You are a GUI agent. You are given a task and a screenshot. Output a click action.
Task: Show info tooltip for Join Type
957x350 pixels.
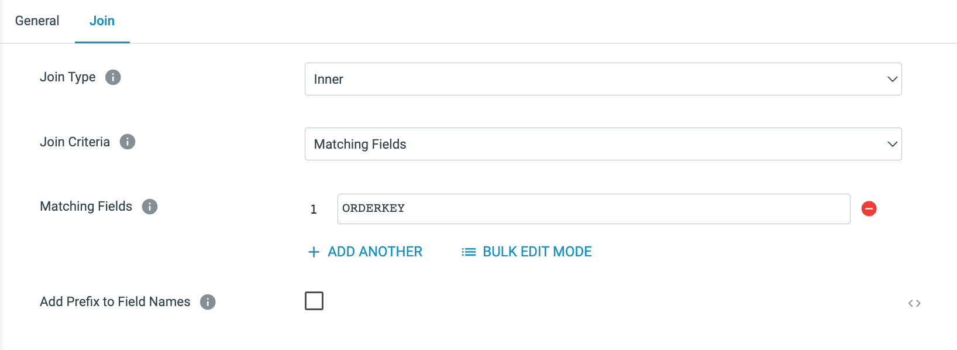click(113, 77)
